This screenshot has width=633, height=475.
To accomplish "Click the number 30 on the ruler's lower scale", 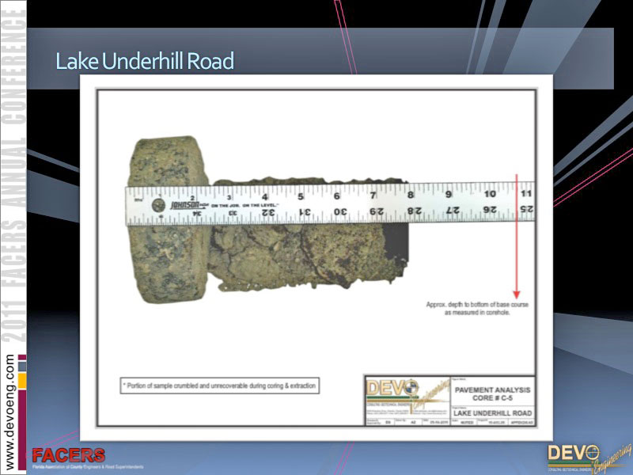I will (339, 211).
